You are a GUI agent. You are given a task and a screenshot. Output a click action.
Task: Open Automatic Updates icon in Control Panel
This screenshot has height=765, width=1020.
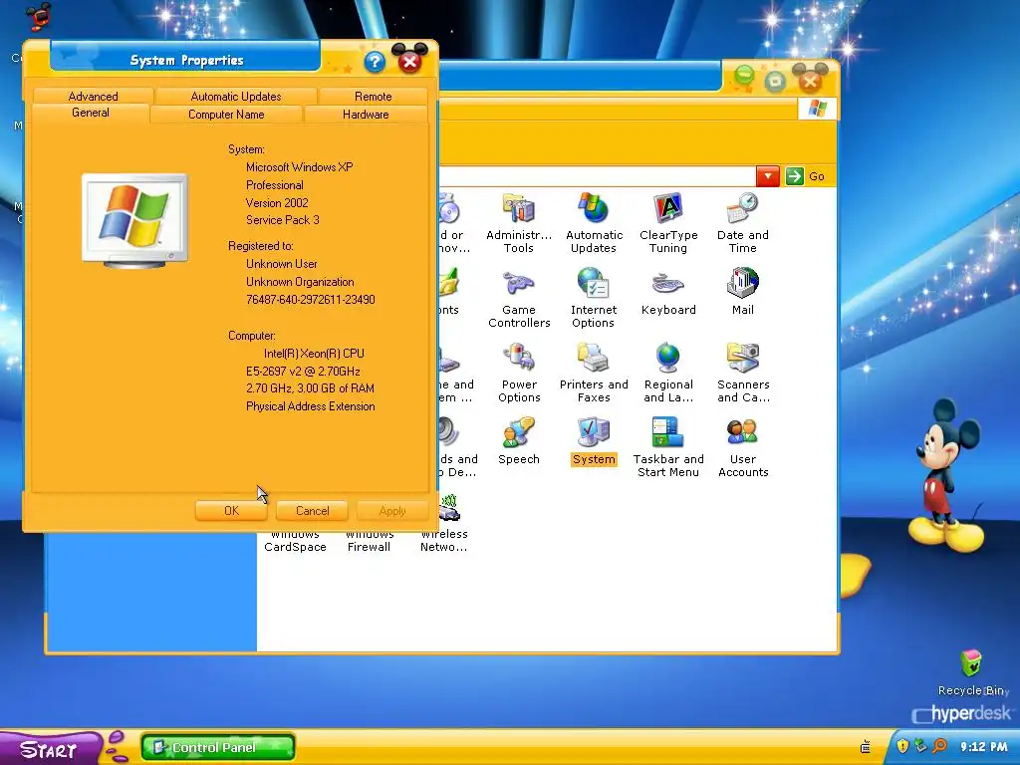pos(594,222)
